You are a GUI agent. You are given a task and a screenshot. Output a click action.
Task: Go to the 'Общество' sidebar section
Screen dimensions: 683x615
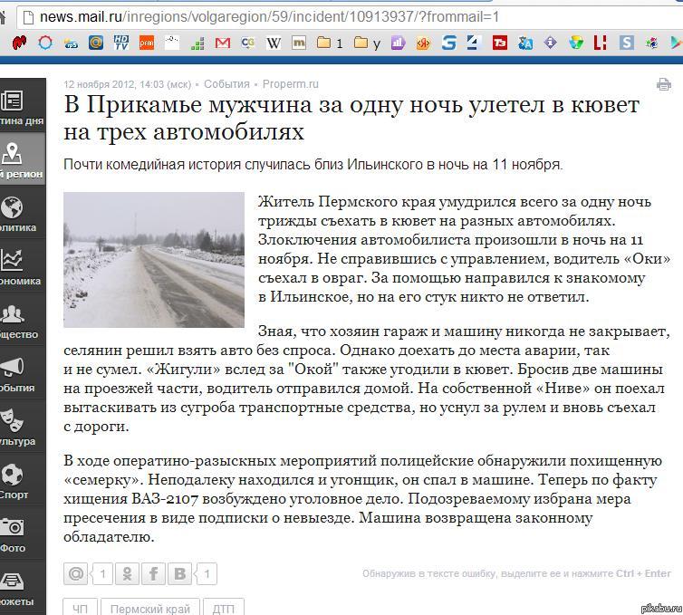pos(22,319)
